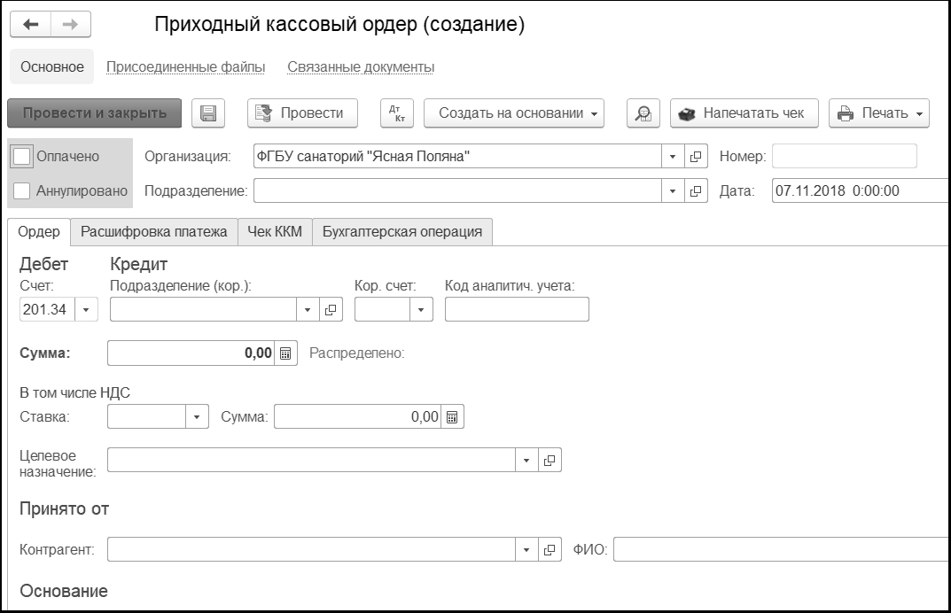Open the Печать dropdown menu
This screenshot has height=613, width=951.
[879, 113]
